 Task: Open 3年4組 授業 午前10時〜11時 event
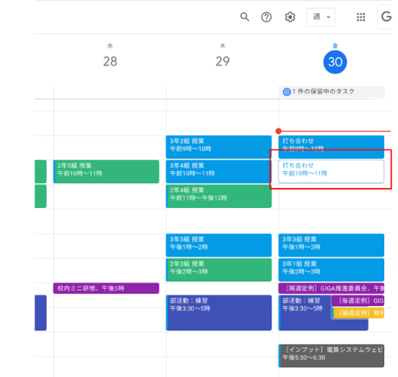218,171
